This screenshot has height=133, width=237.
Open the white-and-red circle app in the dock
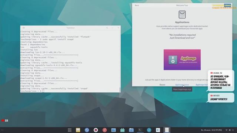[96, 130]
